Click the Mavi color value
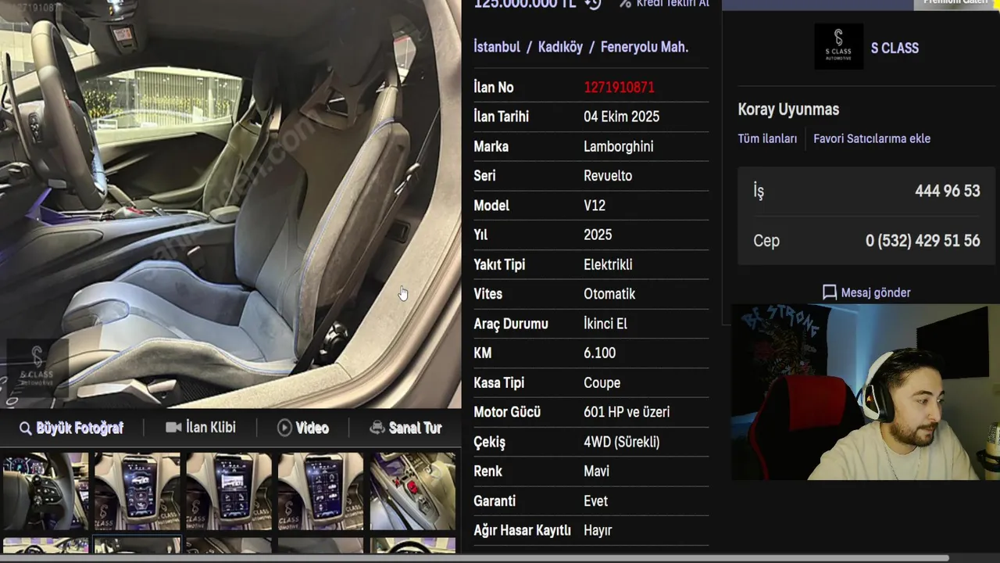1000x563 pixels. pyautogui.click(x=596, y=472)
